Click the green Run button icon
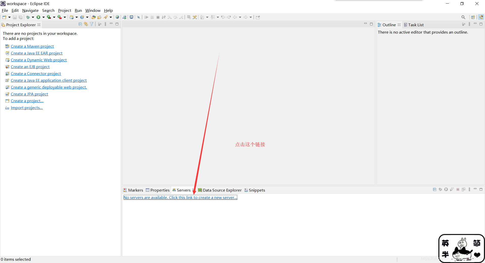Screen dimensions: 485x263 pos(38,17)
